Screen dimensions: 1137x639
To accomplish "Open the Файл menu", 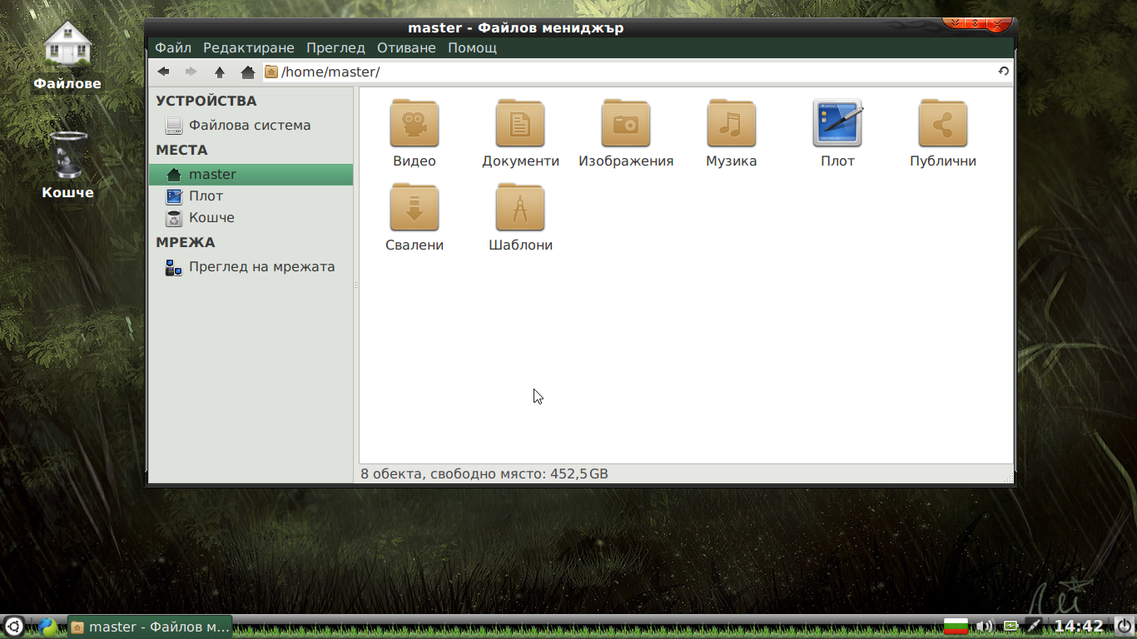I will pyautogui.click(x=173, y=47).
